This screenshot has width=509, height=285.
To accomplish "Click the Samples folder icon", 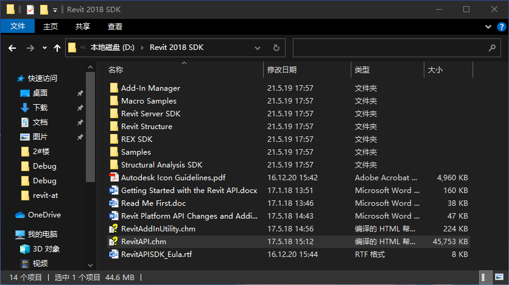I will click(x=114, y=152).
